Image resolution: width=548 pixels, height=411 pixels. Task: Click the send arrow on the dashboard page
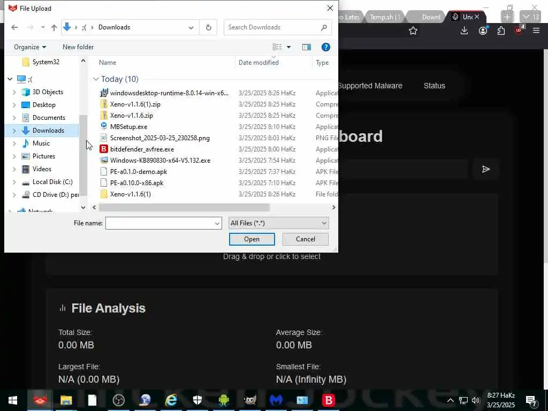(486, 170)
